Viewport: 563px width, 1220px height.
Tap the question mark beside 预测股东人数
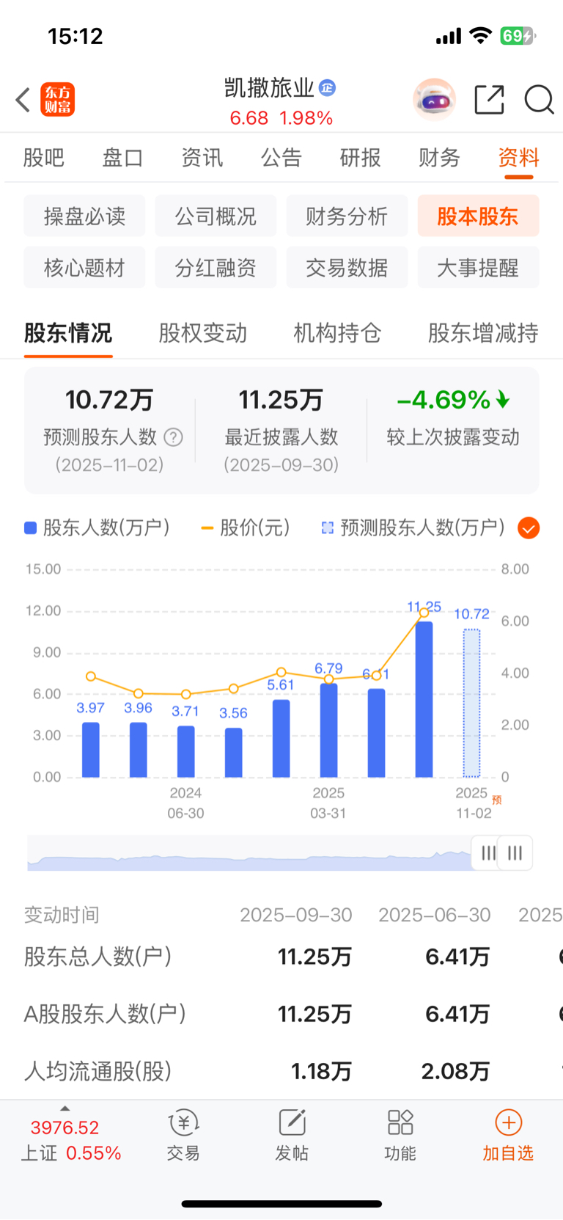click(173, 437)
